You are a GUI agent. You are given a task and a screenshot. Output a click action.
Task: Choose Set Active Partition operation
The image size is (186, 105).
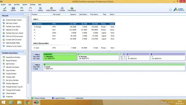click(12, 80)
